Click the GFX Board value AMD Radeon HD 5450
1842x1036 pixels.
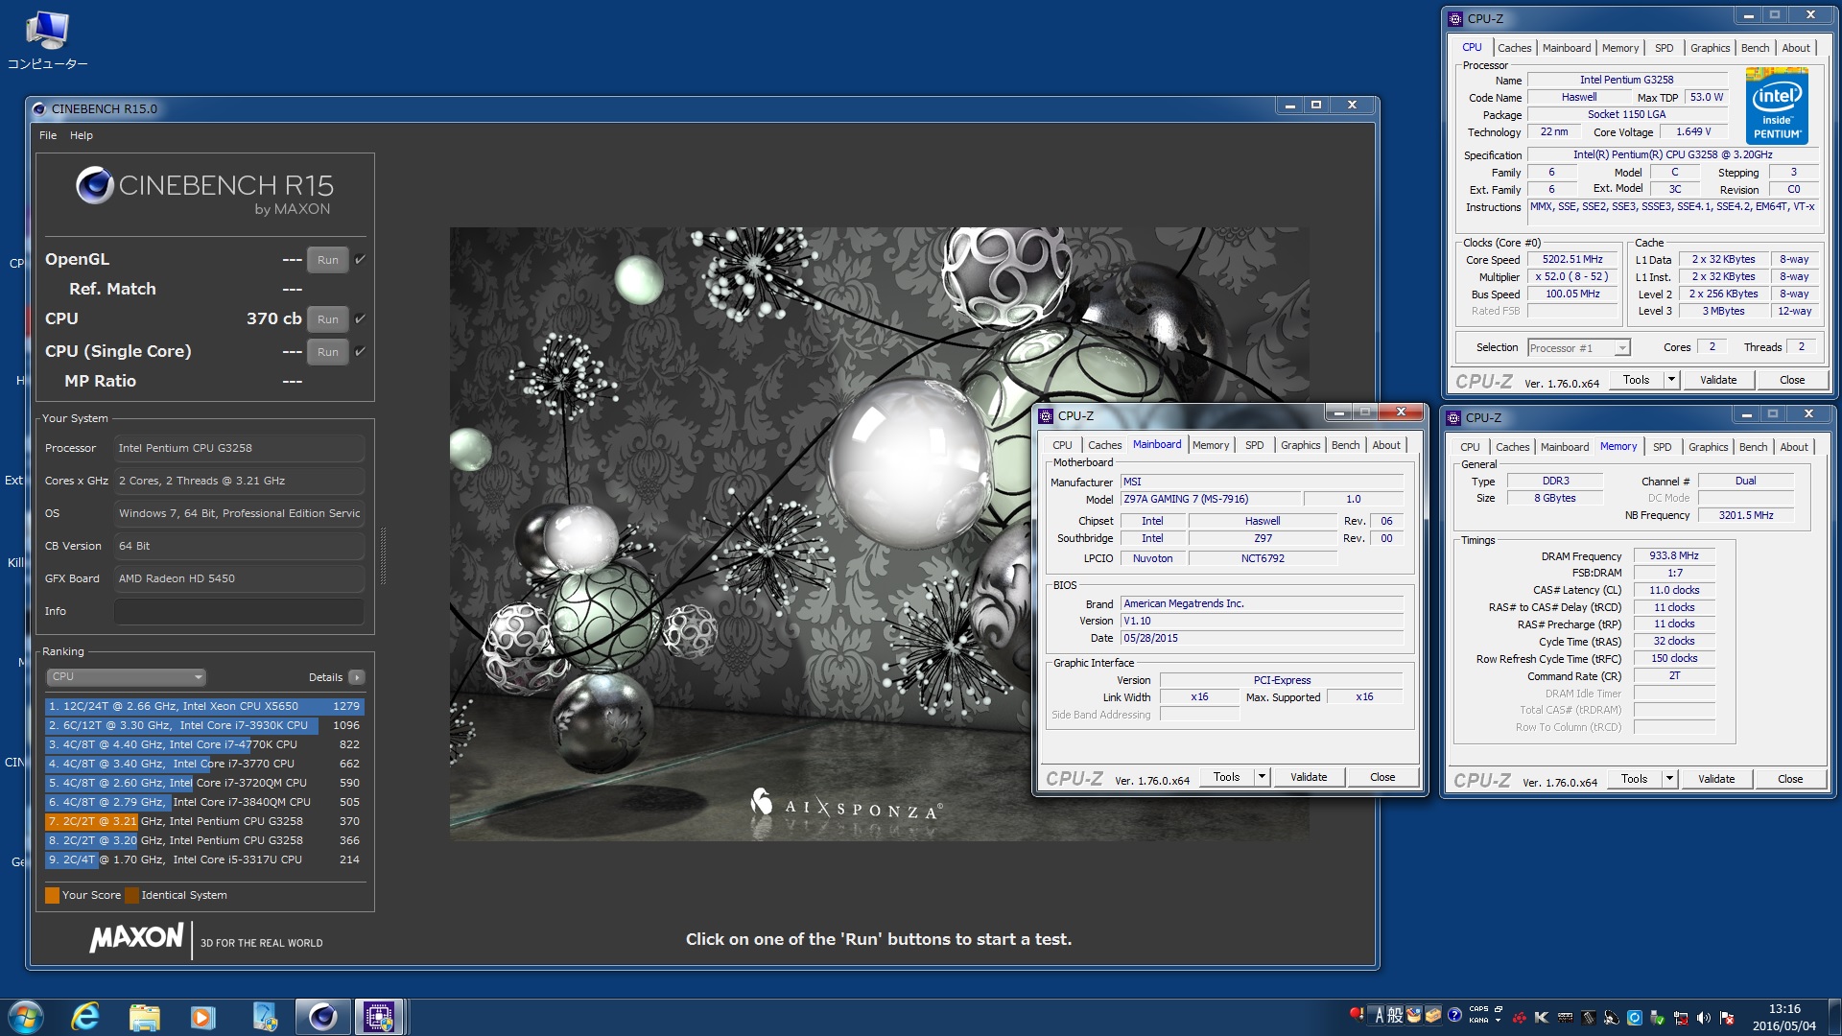[x=239, y=578]
